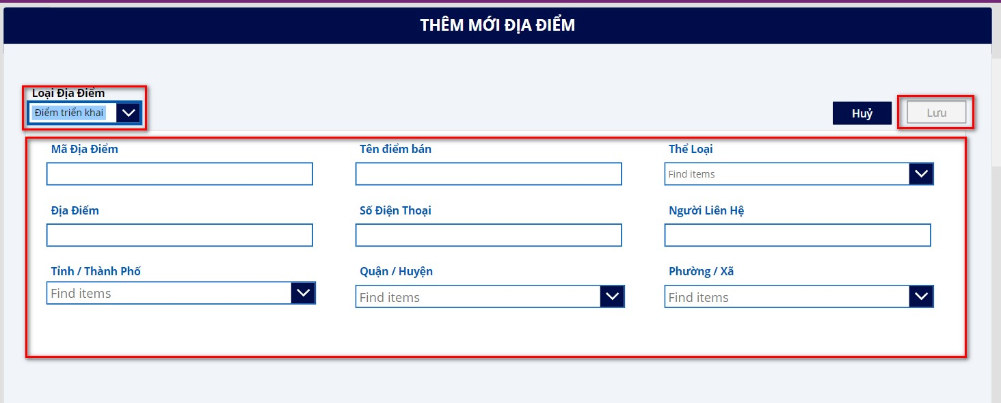Click 'Find items' under Tỉnh / Thành Phố
Viewport: 1001px width, 403px height.
pos(169,293)
